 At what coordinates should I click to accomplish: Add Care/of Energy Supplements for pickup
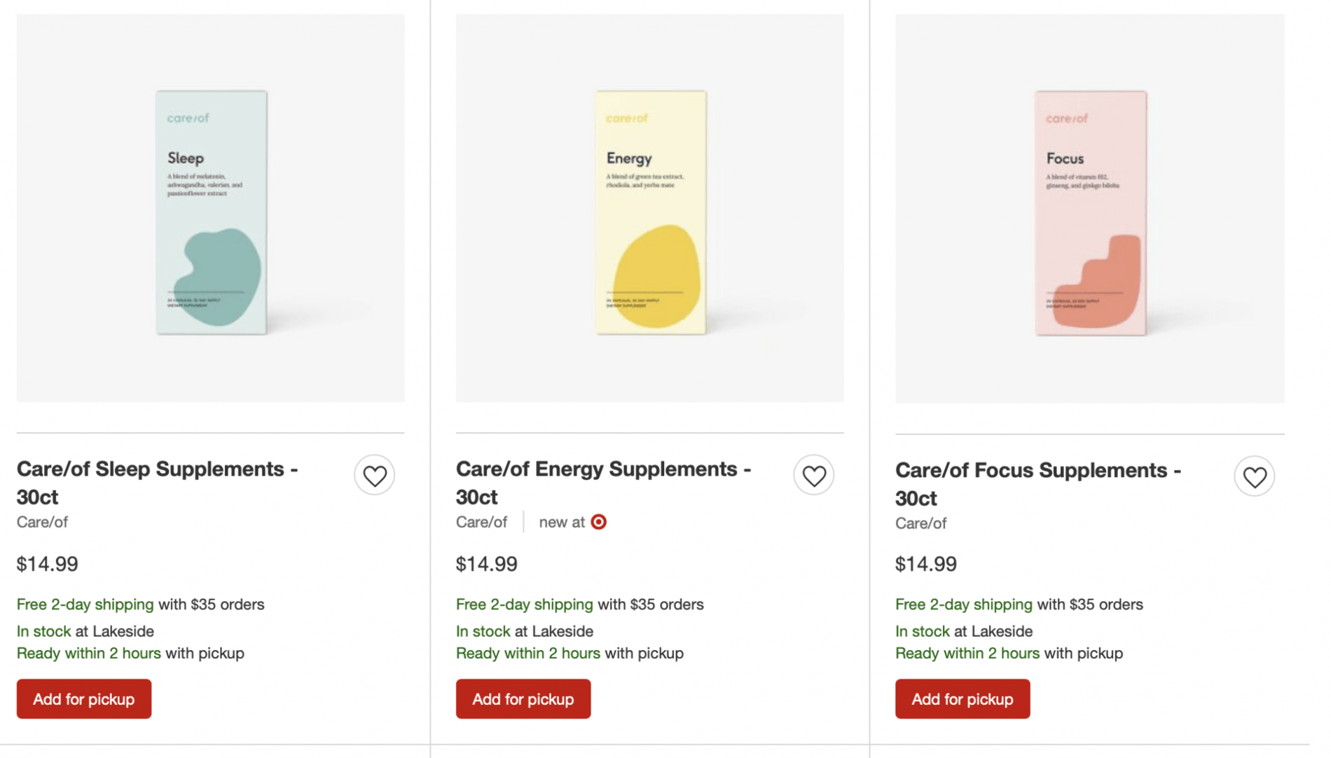523,698
